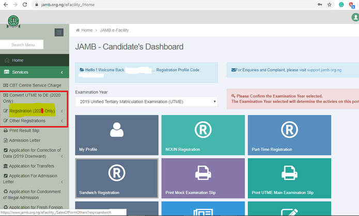Open Admission Letter menu item
Screen dimensions: 359x216
pos(22,141)
